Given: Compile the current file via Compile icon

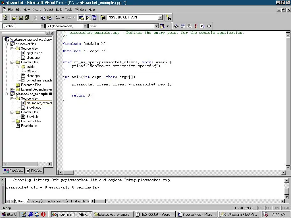Looking at the screenshot, I should (x=176, y=26).
